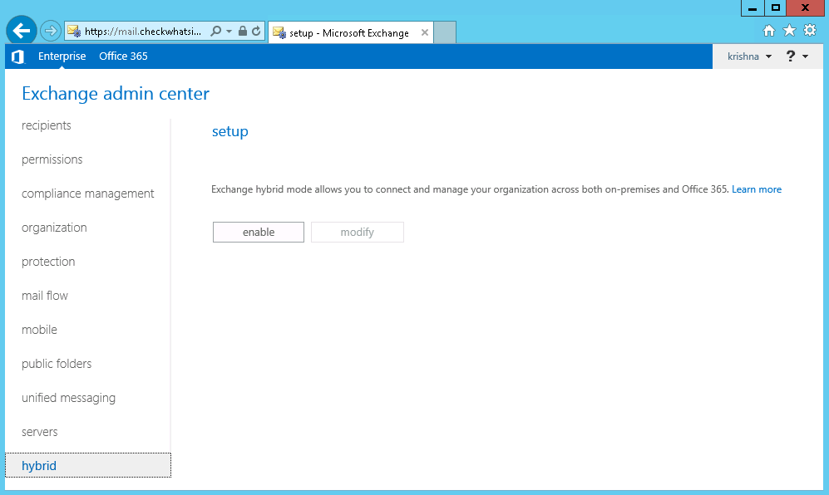Switch to the Office 365 tab

click(123, 56)
